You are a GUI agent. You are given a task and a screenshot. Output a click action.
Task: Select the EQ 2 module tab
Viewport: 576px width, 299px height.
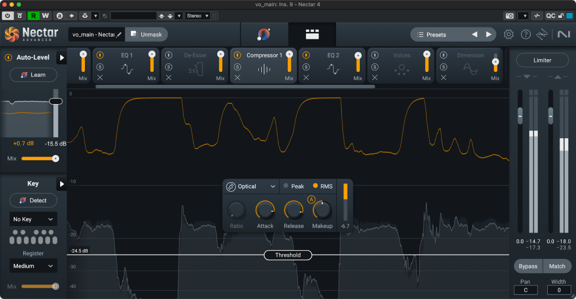[x=333, y=56]
